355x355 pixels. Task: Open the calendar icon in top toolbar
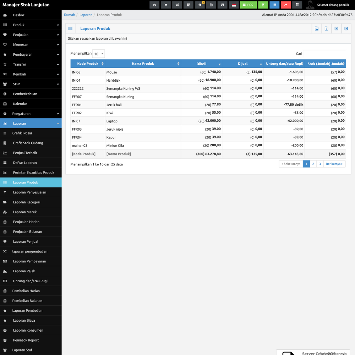pyautogui.click(x=211, y=5)
